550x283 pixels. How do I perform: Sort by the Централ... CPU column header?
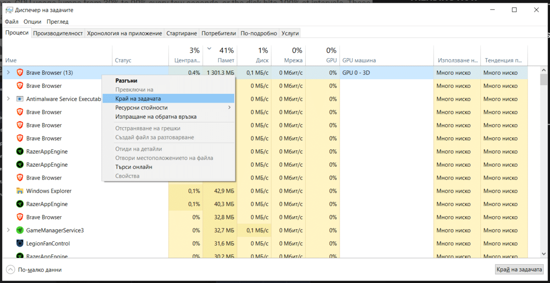[x=186, y=55]
